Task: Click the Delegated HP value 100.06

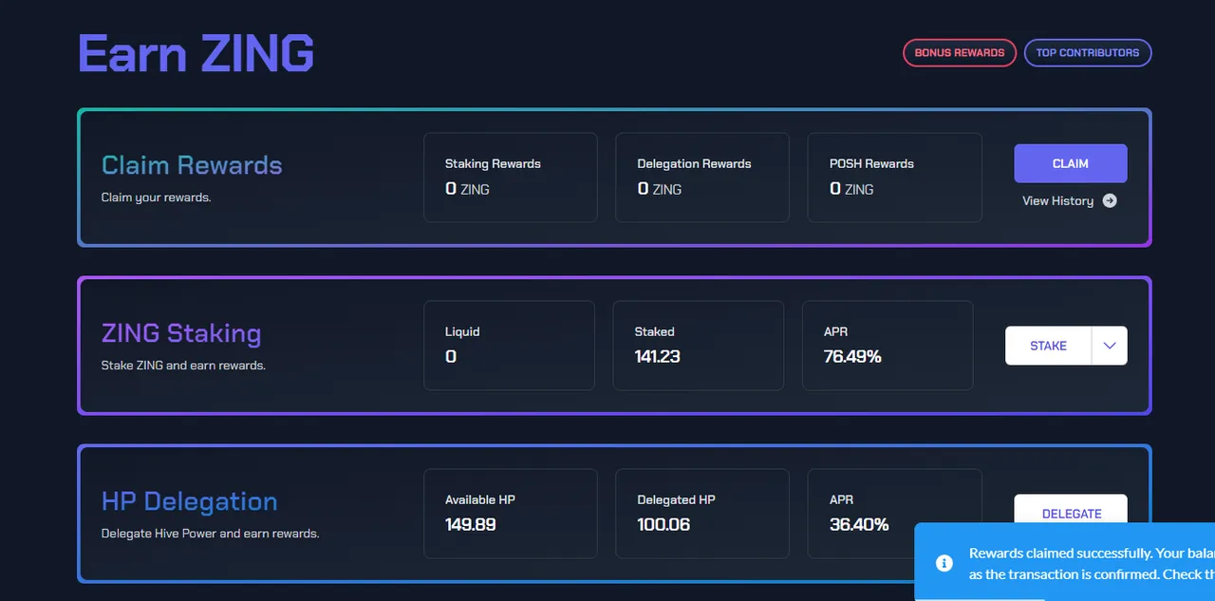Action: pyautogui.click(x=664, y=525)
